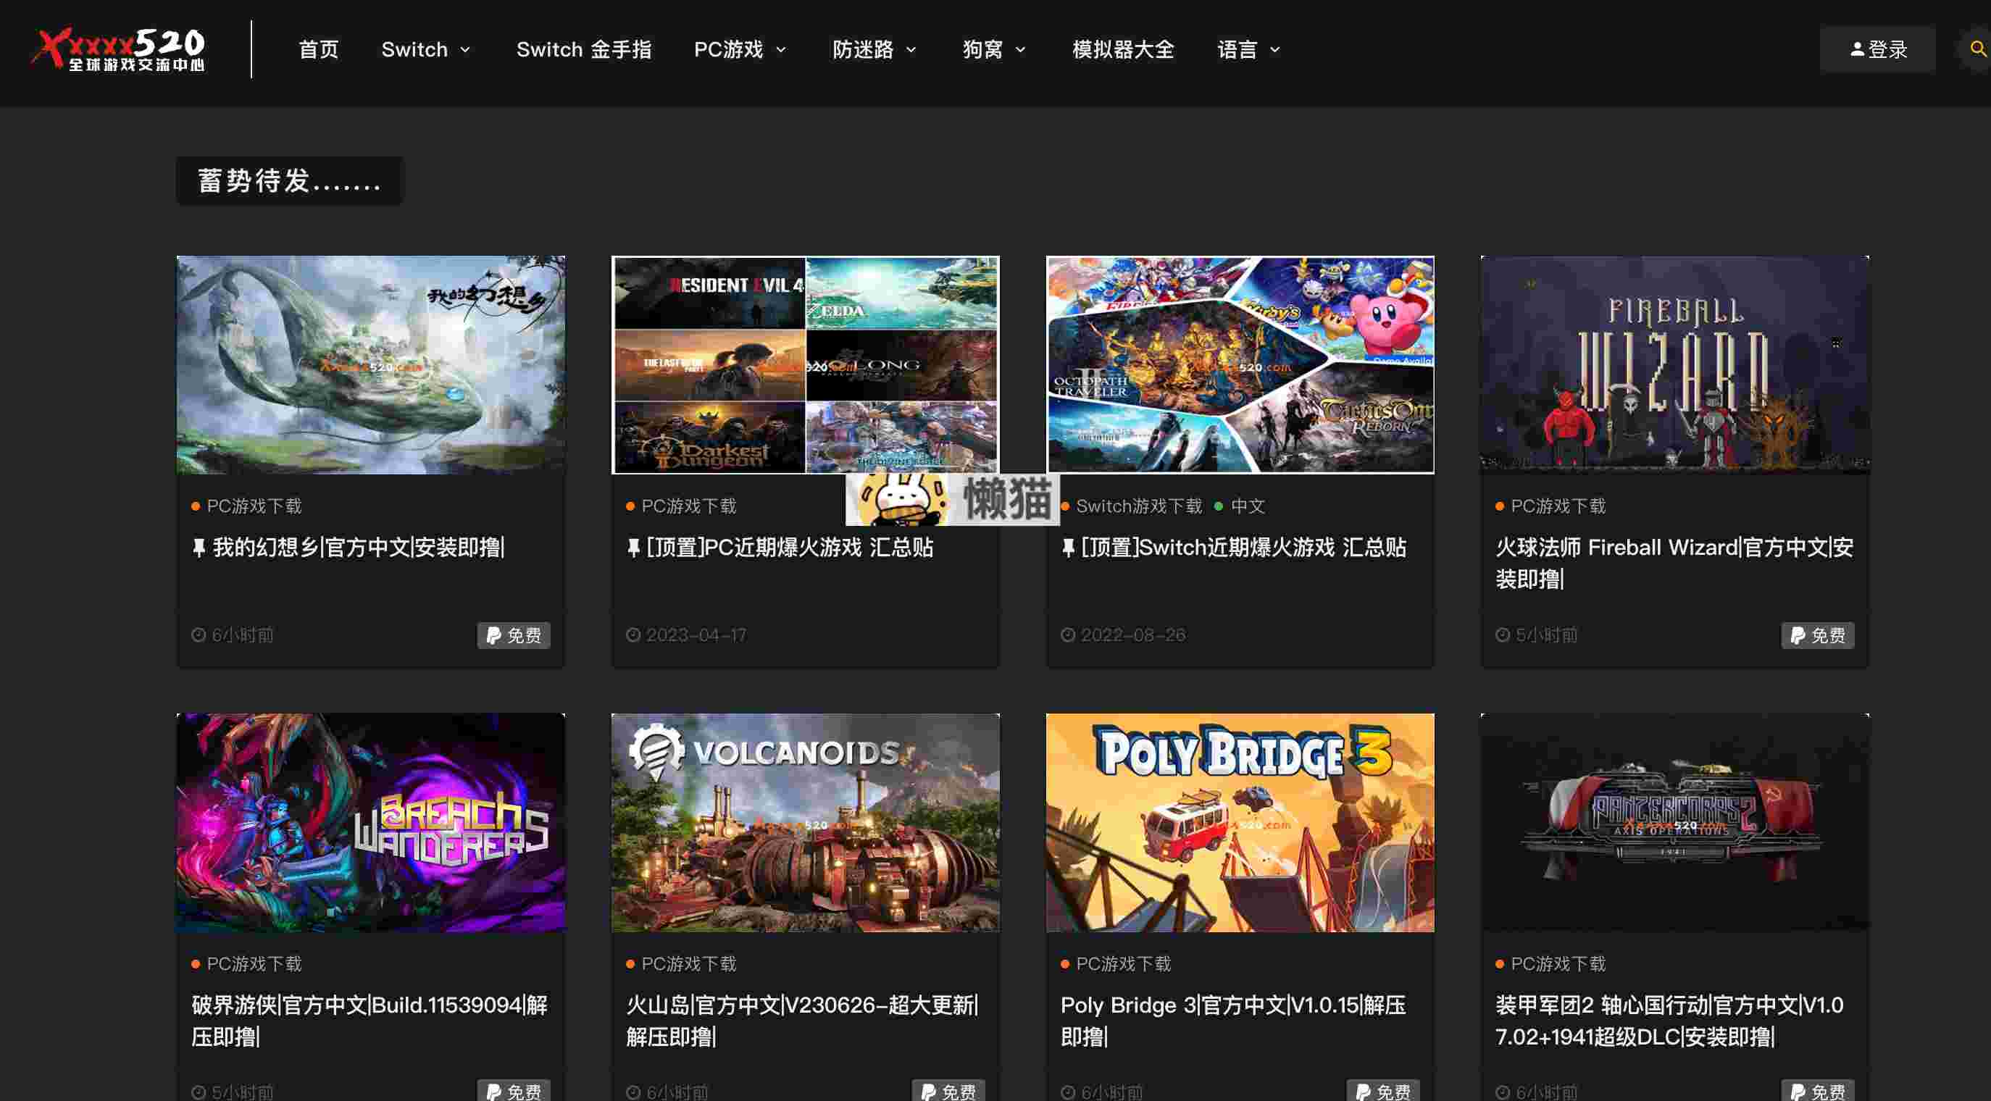Click the 中文 language tag

(1248, 506)
